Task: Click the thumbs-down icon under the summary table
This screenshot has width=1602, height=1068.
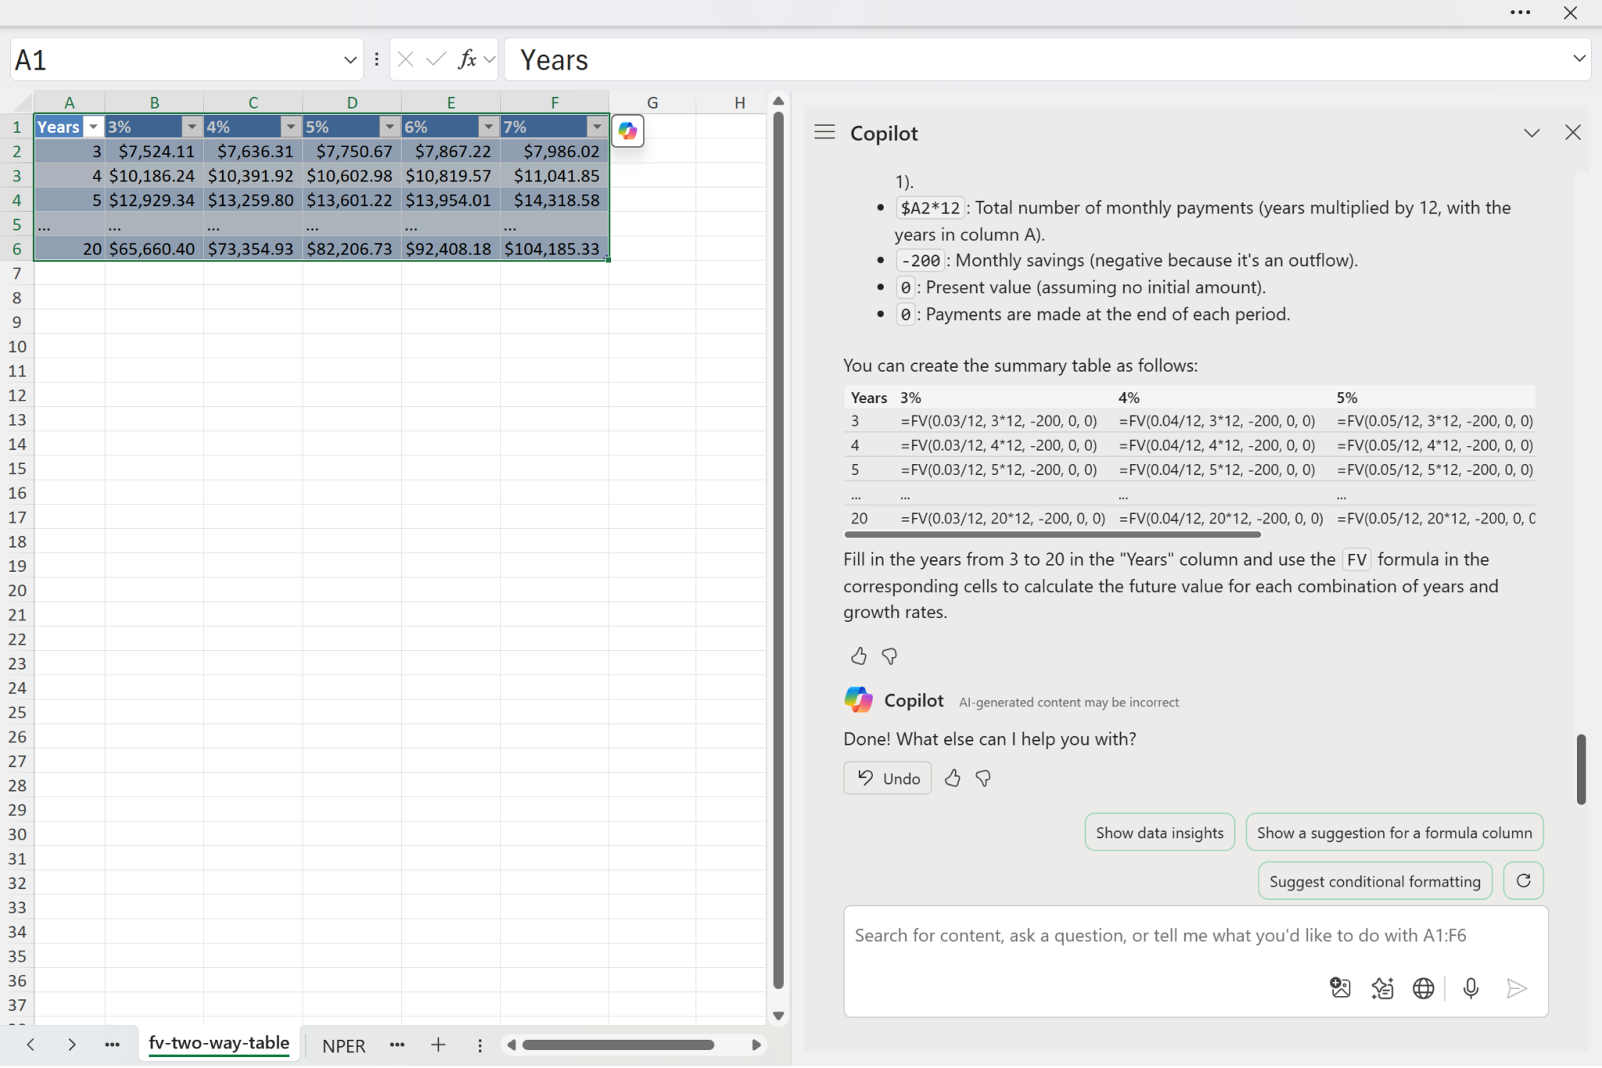Action: click(x=889, y=656)
